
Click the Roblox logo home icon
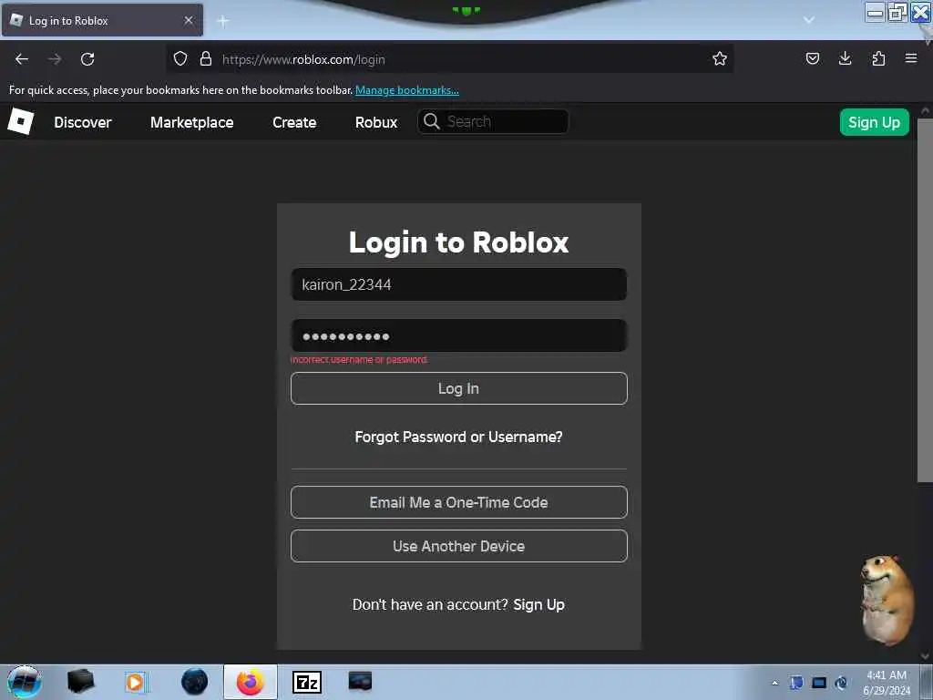pos(21,121)
